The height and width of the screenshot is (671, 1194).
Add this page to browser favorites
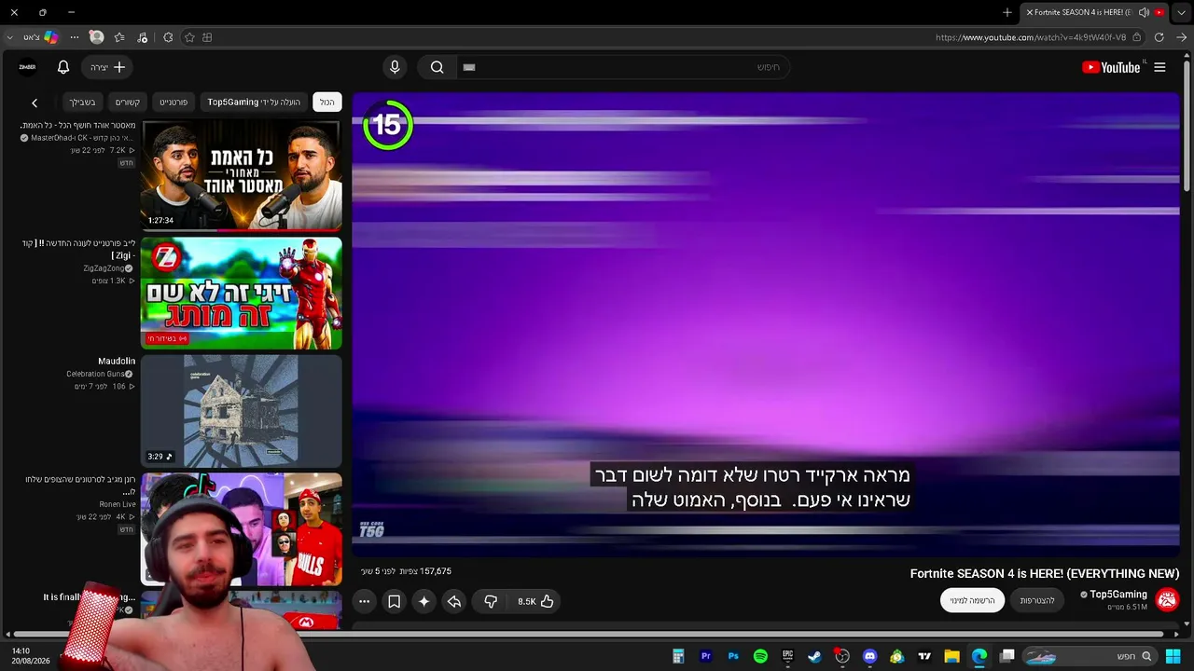point(189,37)
